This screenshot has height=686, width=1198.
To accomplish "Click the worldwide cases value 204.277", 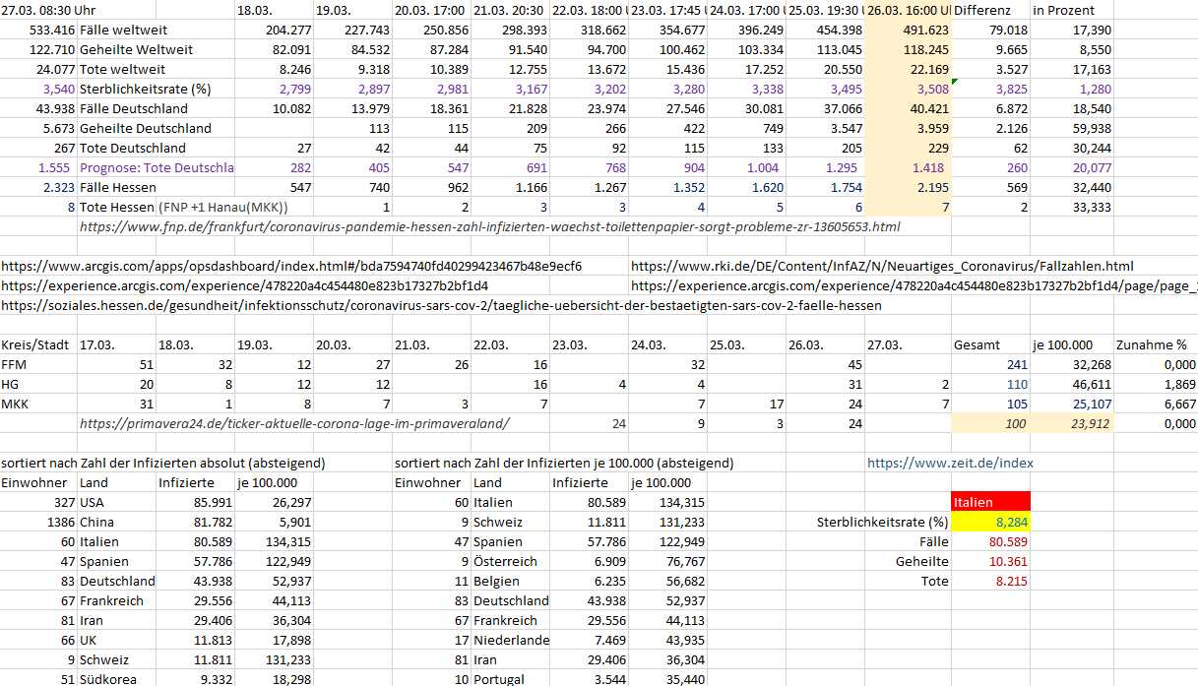I will [289, 30].
